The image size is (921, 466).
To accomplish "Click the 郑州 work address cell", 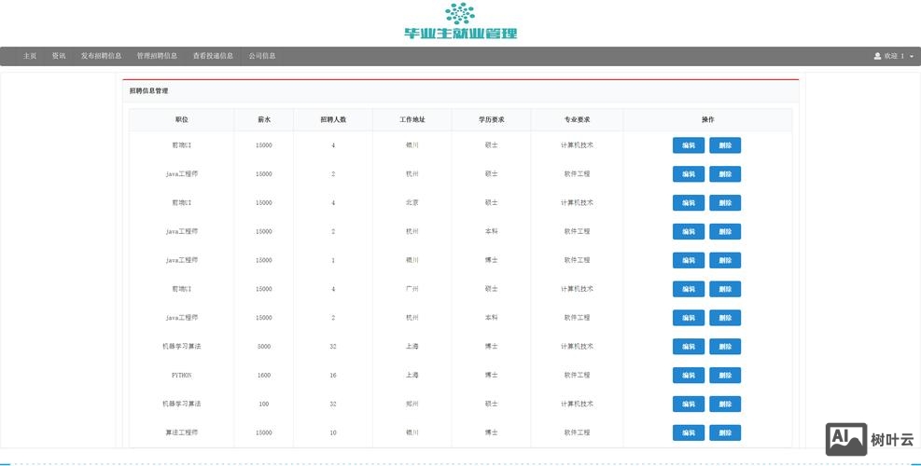I will [x=412, y=404].
